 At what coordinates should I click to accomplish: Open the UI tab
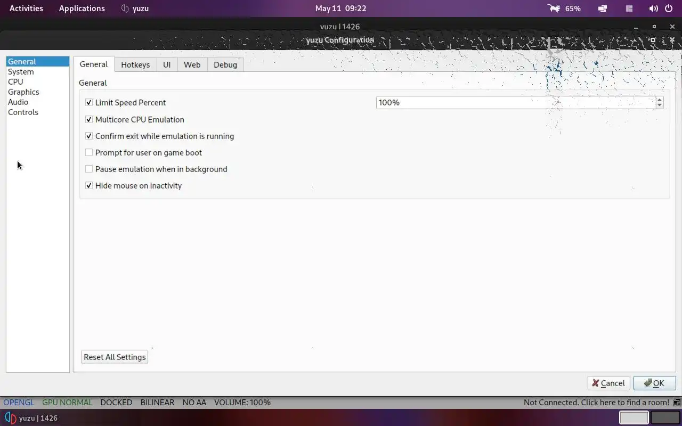(x=167, y=64)
